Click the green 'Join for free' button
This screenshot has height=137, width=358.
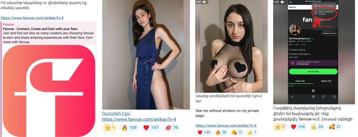(x=313, y=72)
